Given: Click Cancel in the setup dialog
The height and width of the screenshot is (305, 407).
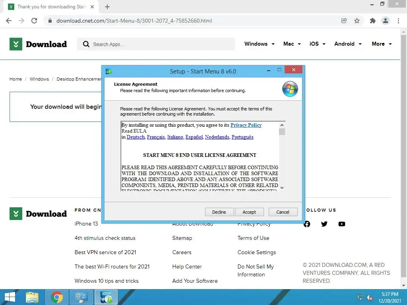Looking at the screenshot, I should tap(283, 212).
